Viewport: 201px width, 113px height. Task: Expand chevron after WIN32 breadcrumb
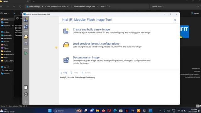pyautogui.click(x=109, y=6)
